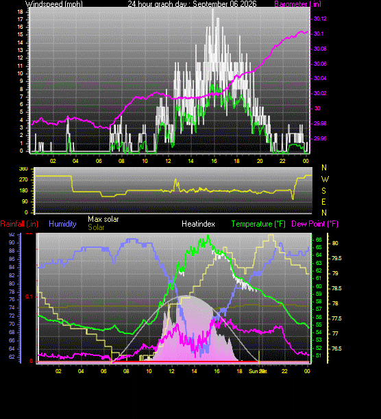Click temperature axis value 59
Image resolution: width=381 pixels, height=419 pixels.
(319, 294)
